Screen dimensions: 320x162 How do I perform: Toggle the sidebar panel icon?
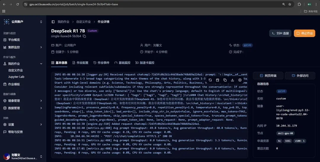tap(53, 22)
